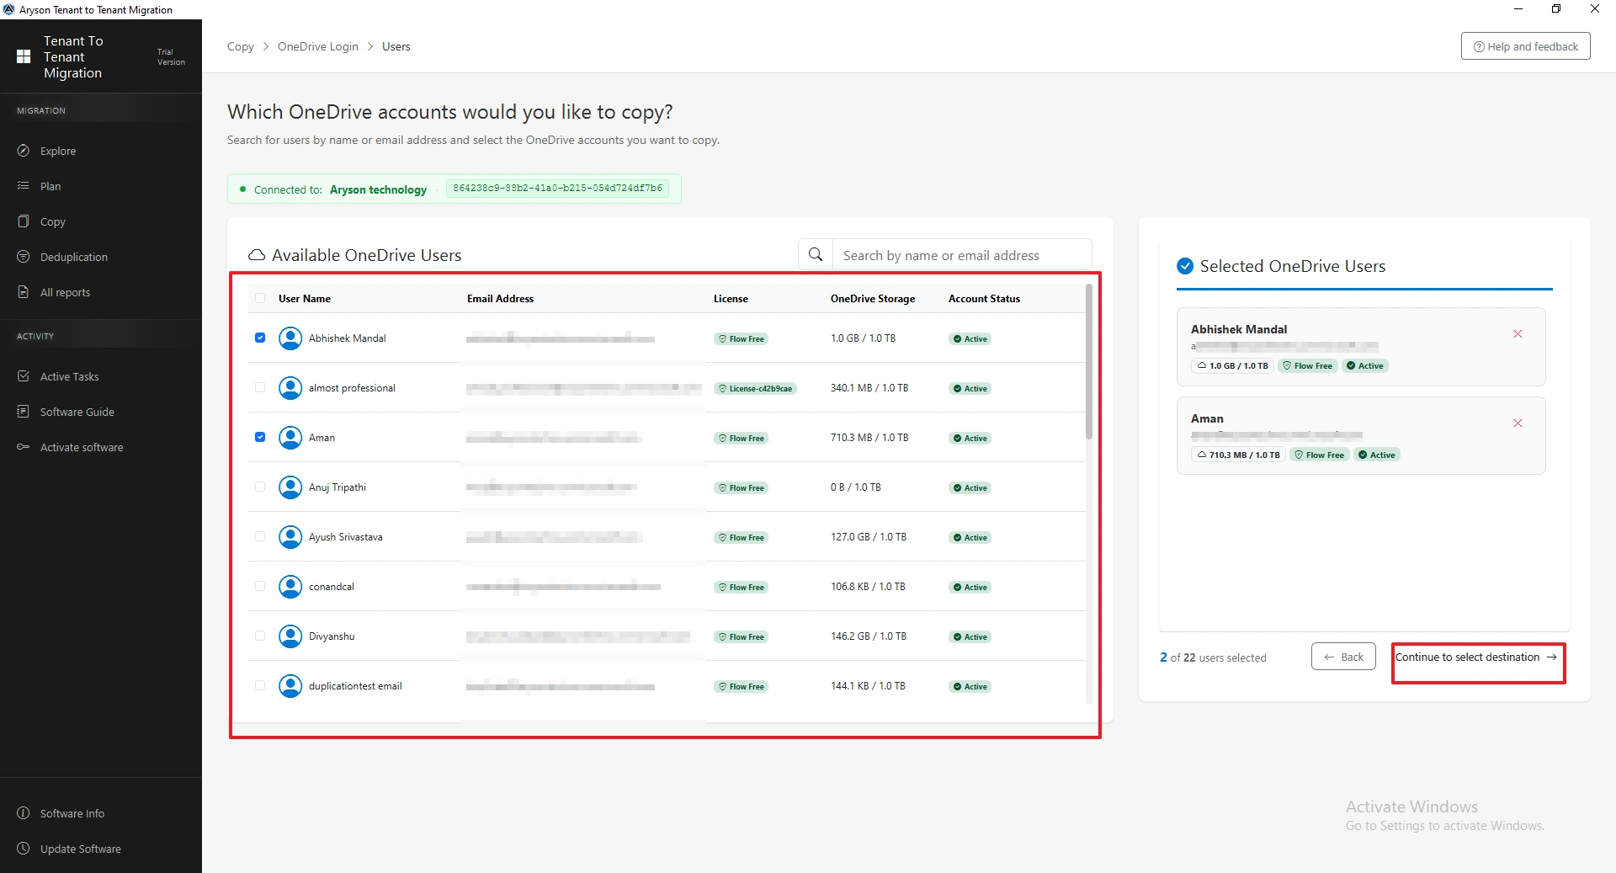Click duplicationtest email's avatar icon
Viewport: 1616px width, 873px height.
click(290, 686)
